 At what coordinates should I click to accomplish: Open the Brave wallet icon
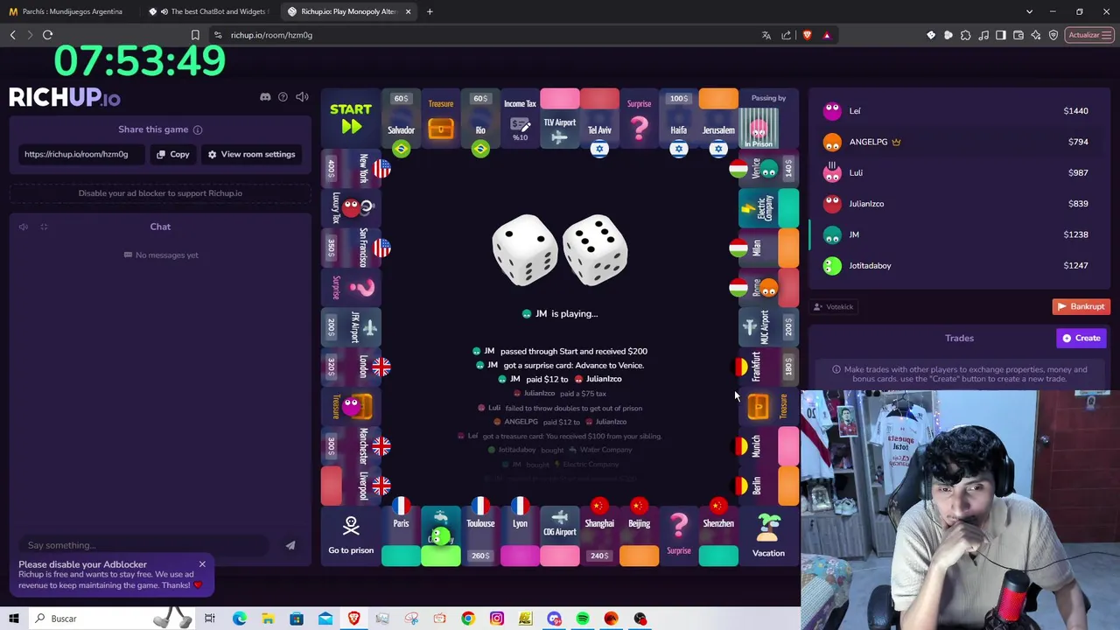click(x=1018, y=35)
